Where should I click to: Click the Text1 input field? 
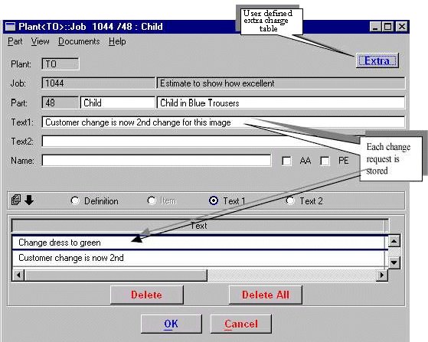click(224, 122)
